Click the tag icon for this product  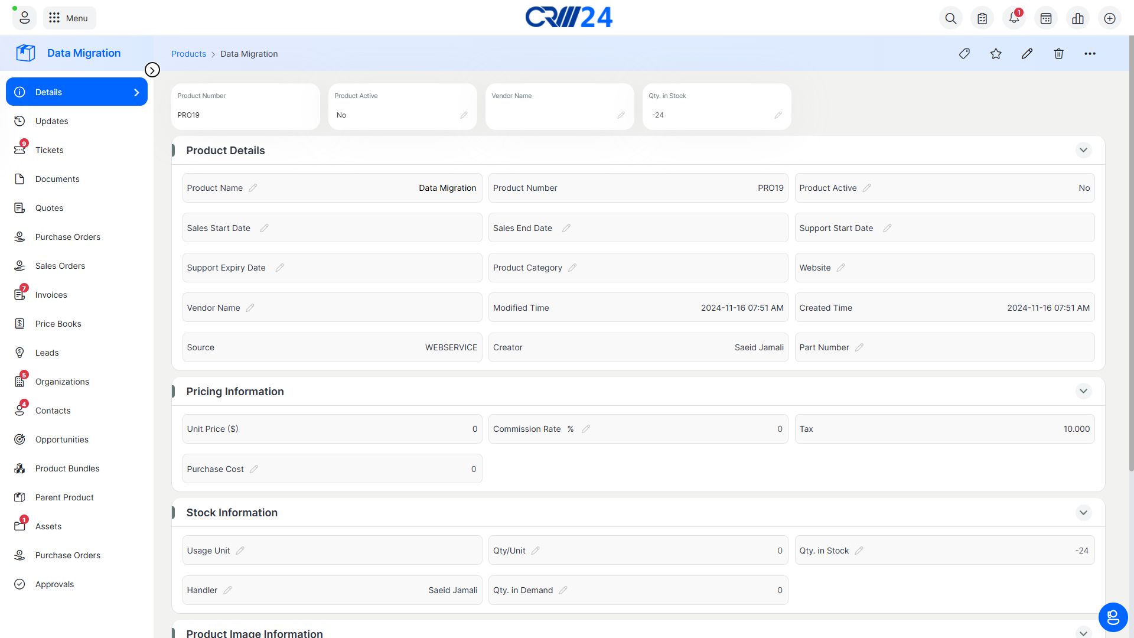964,54
